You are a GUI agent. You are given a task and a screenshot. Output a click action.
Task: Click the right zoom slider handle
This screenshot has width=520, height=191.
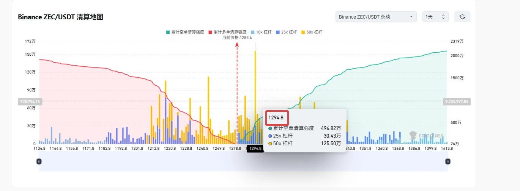448,161
